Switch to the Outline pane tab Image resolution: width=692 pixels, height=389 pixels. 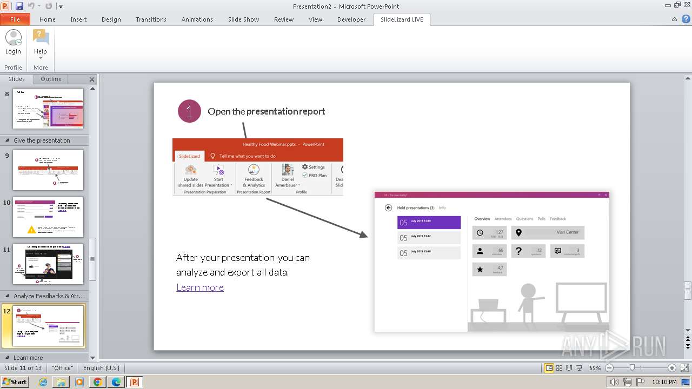51,79
